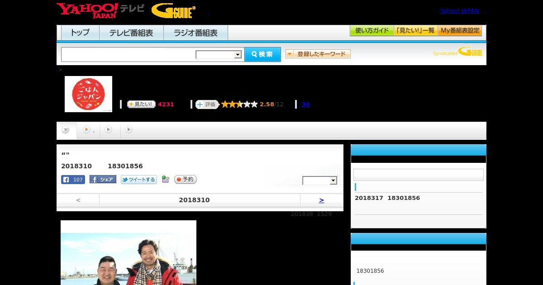The width and height of the screenshot is (543, 285).
Task: Click the G-GUIDE logo in header
Action: (x=173, y=11)
